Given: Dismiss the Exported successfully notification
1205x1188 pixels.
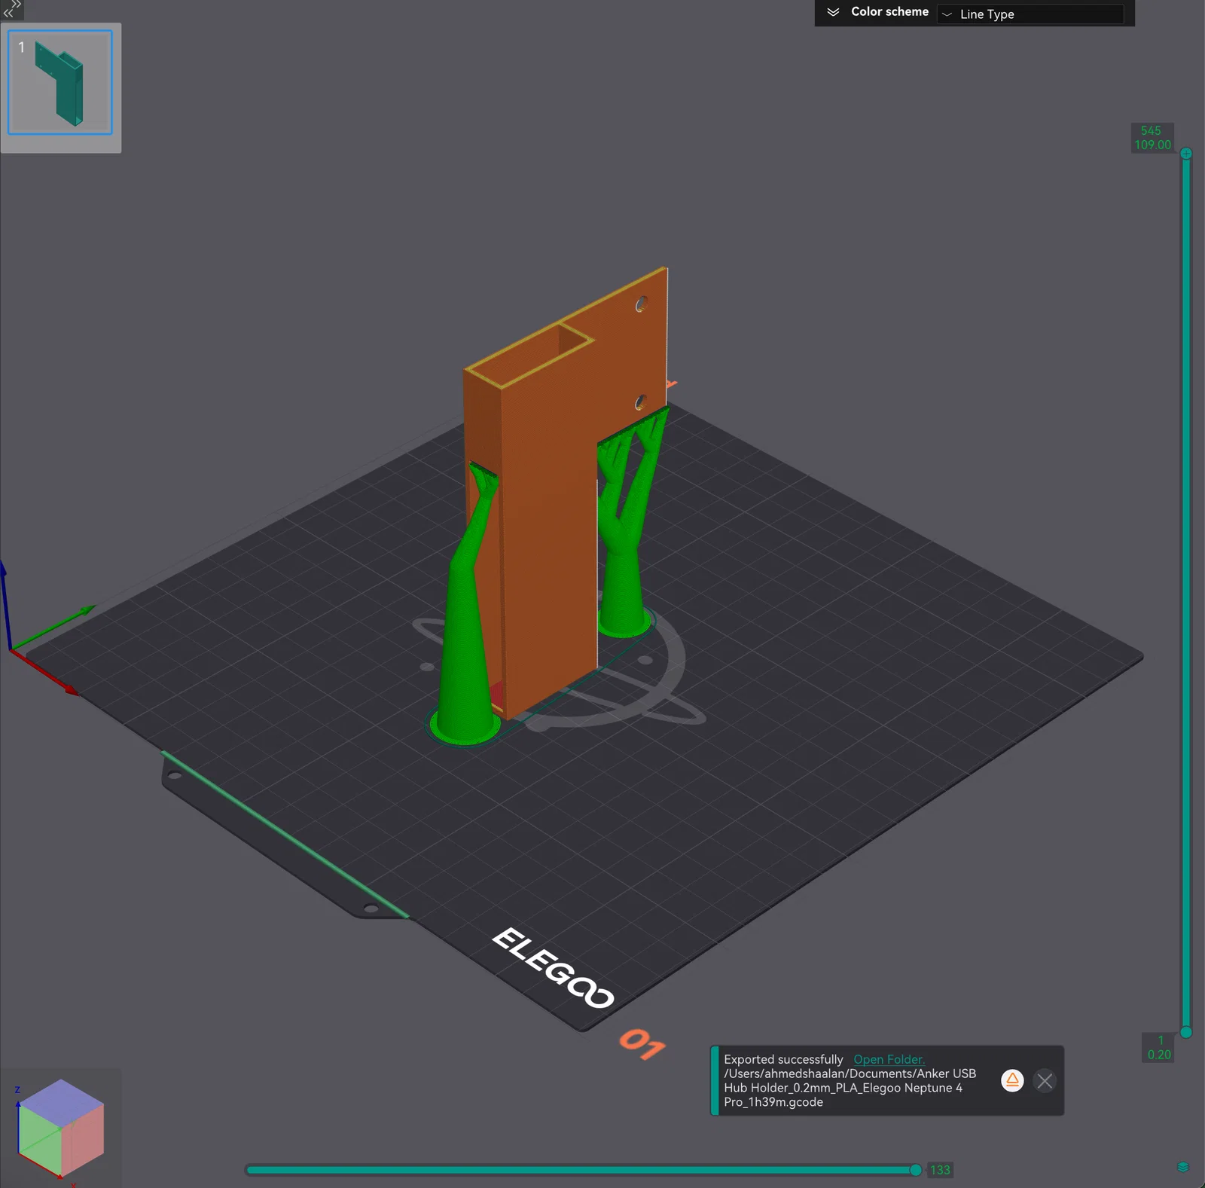Looking at the screenshot, I should tap(1045, 1081).
